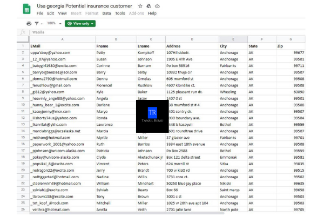Click the Lname header cell
Viewport: 324px width, 216px height.
(x=151, y=46)
